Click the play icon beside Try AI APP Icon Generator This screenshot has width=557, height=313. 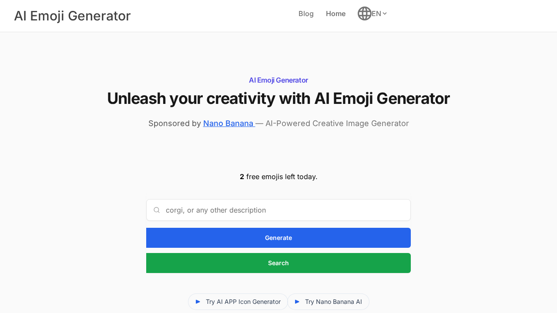[198, 301]
